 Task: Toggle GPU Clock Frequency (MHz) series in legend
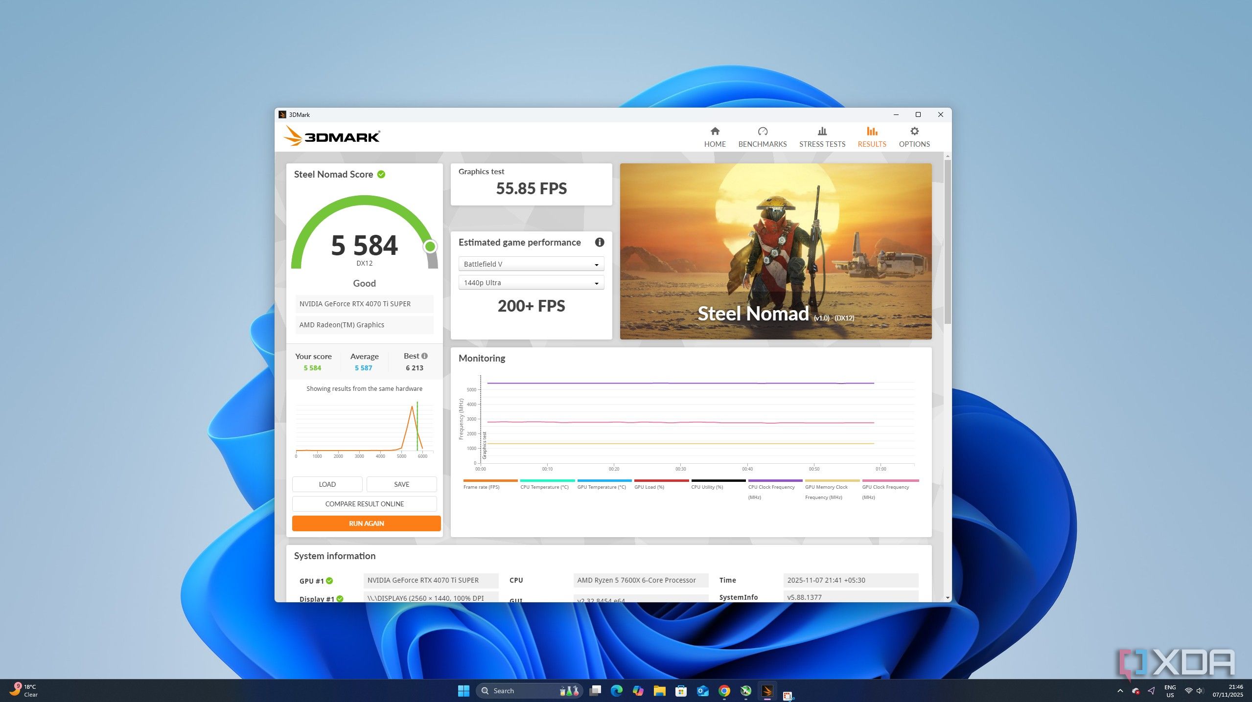[890, 490]
